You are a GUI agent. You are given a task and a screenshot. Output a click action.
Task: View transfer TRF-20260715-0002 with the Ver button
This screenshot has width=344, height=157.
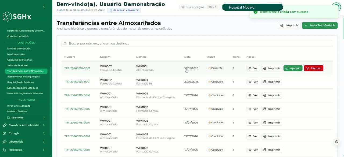(253, 109)
